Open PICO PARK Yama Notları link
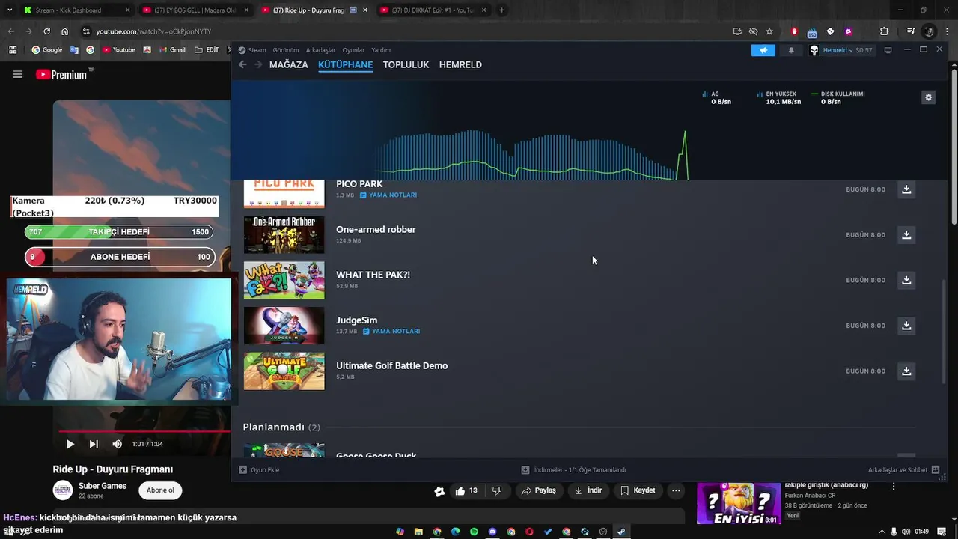Screen dimensions: 958x539 [x=388, y=195]
